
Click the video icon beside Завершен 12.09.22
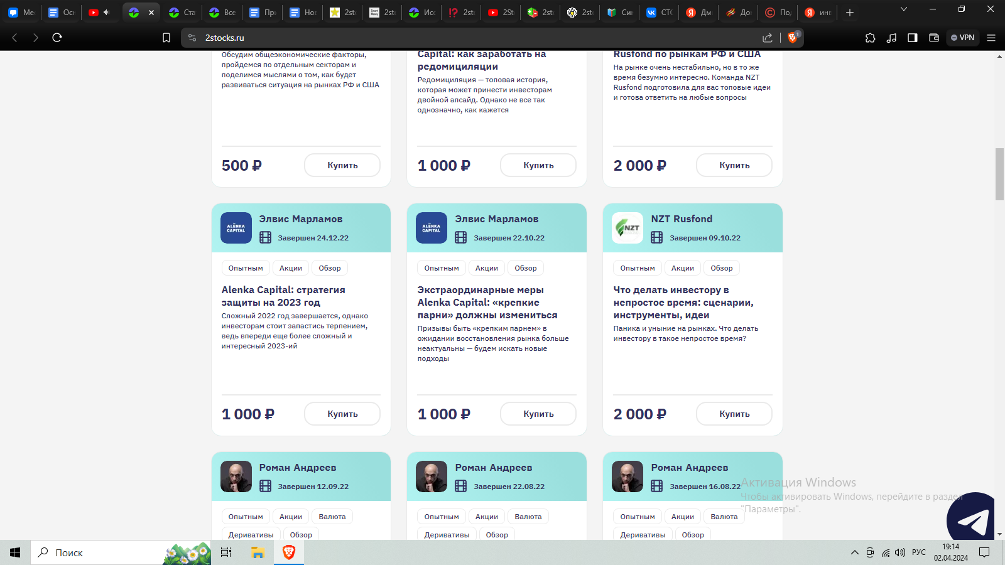coord(266,486)
